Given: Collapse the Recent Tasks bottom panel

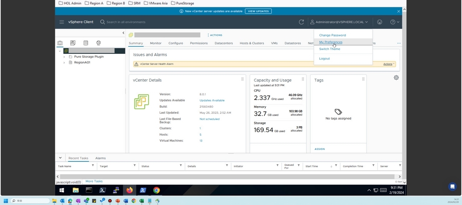Looking at the screenshot, I should coord(60,158).
